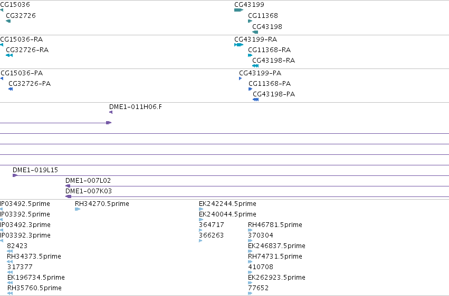Click the IP03392.5prime label

(25, 214)
